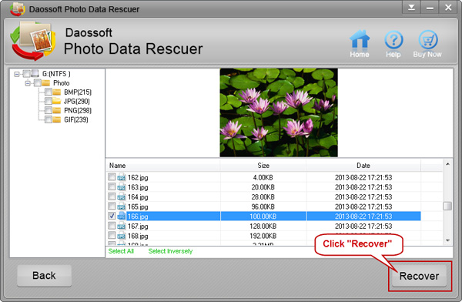
Task: Sort files by Date column header
Action: (363, 166)
